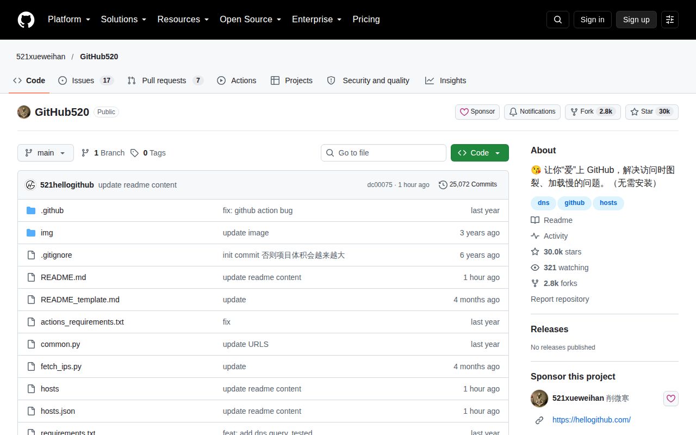View 321 watching users
Viewport: 696px width, 435px height.
(560, 268)
